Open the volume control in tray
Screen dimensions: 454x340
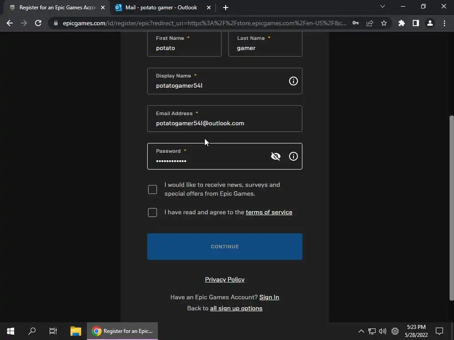click(383, 331)
